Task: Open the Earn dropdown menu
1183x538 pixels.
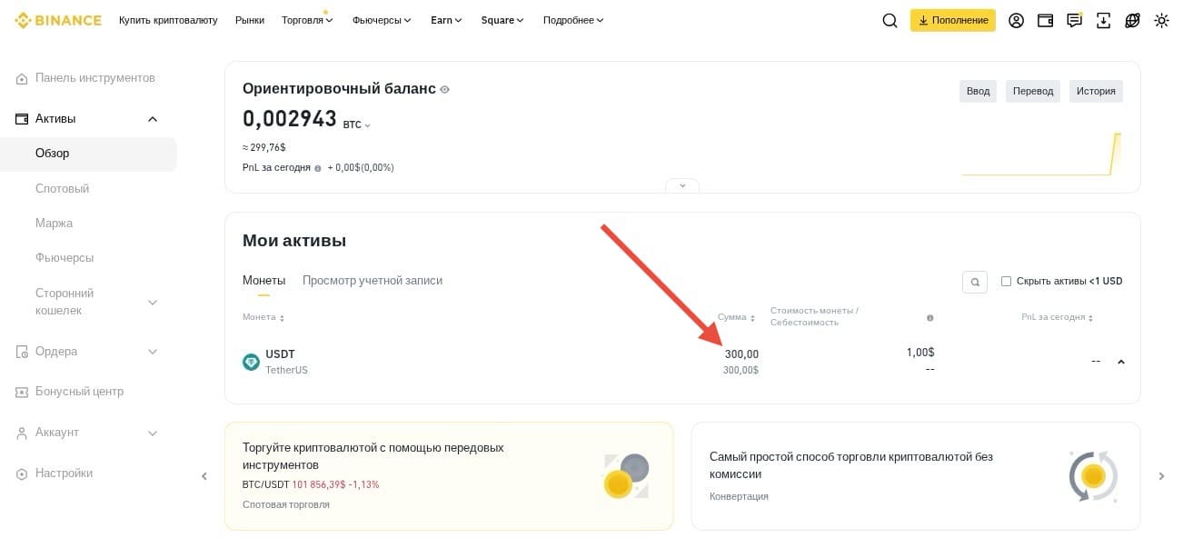Action: coord(446,20)
